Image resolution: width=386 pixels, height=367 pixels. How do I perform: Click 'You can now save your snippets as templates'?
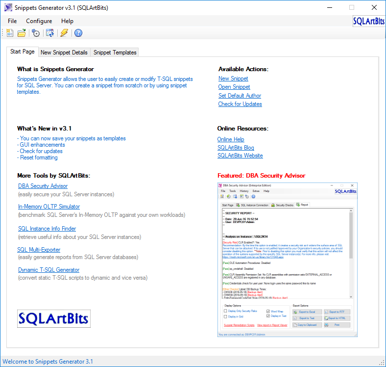[72, 138]
